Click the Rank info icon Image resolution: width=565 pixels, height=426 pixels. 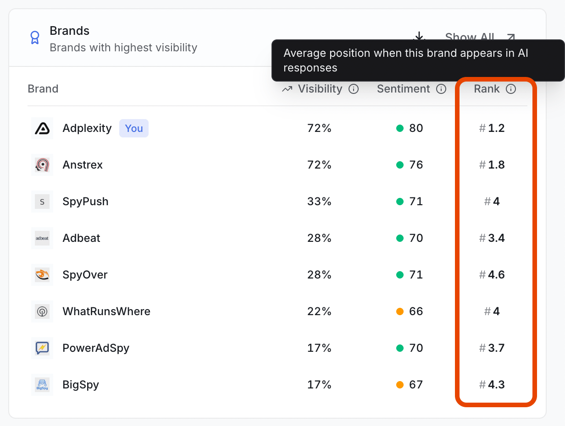point(511,89)
